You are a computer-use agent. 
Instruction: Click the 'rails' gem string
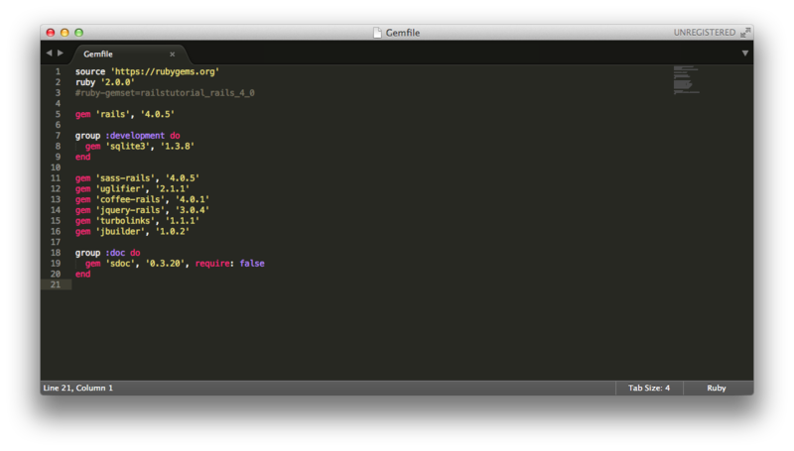tap(113, 114)
